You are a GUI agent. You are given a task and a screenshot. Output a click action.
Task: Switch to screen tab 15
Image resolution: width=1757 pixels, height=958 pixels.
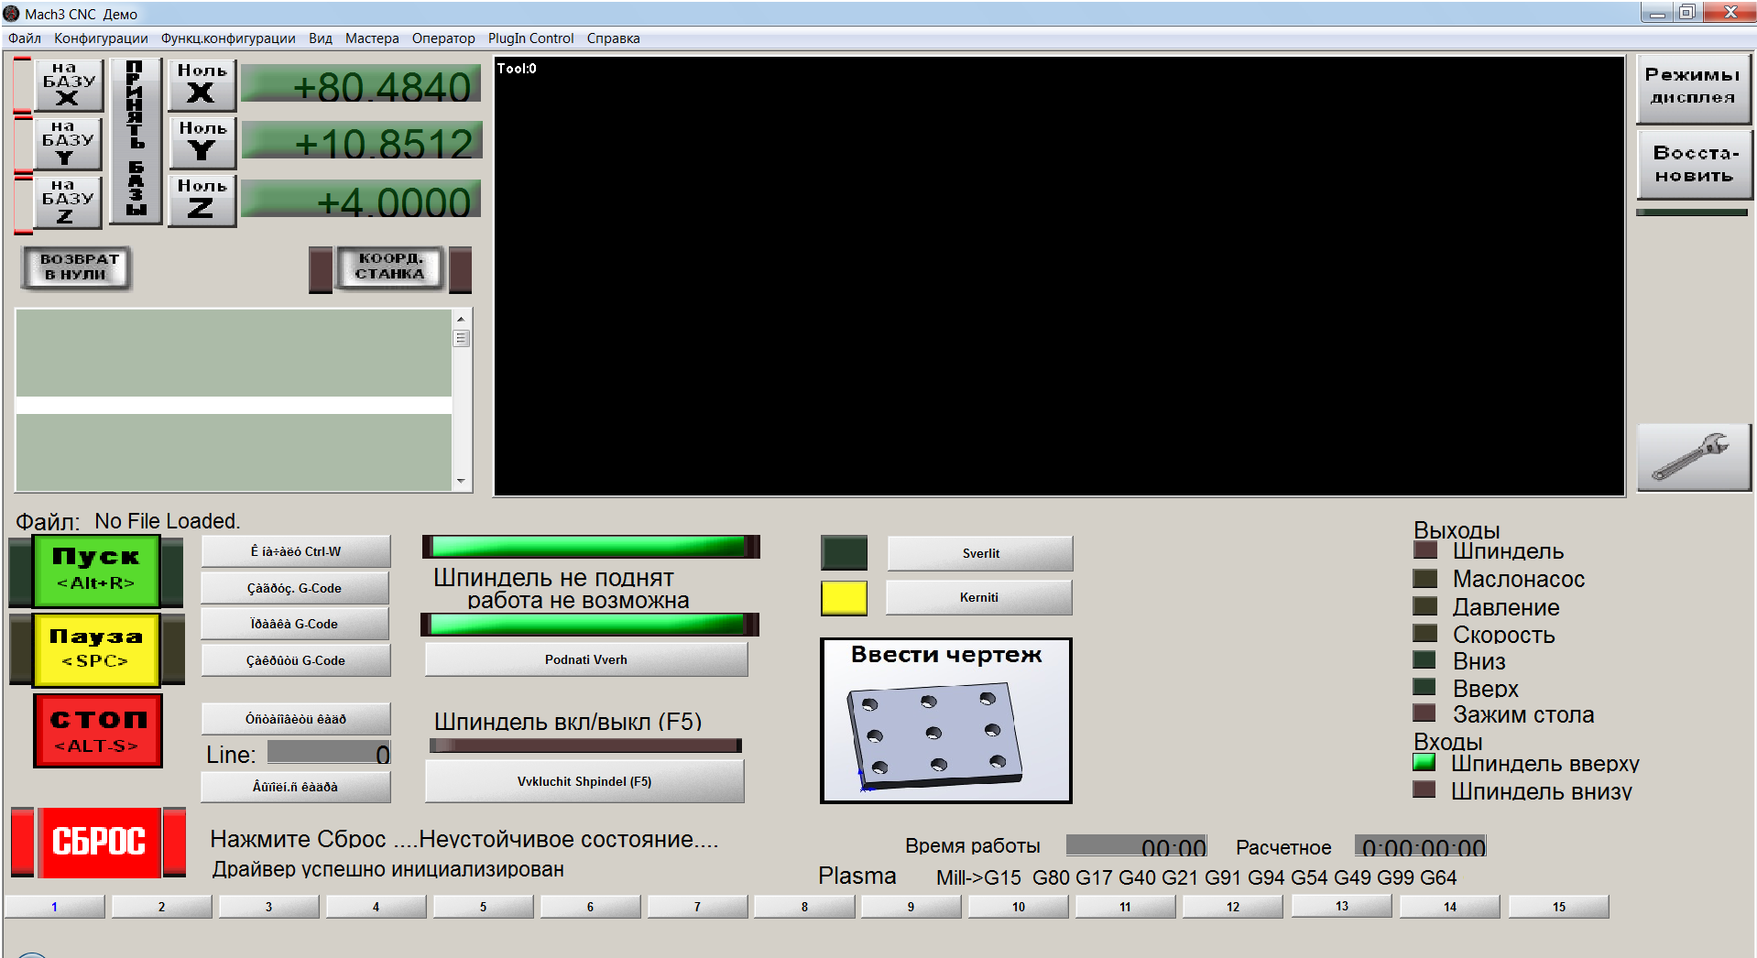(1559, 907)
